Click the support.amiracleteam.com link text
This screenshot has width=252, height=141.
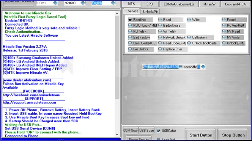point(29,103)
